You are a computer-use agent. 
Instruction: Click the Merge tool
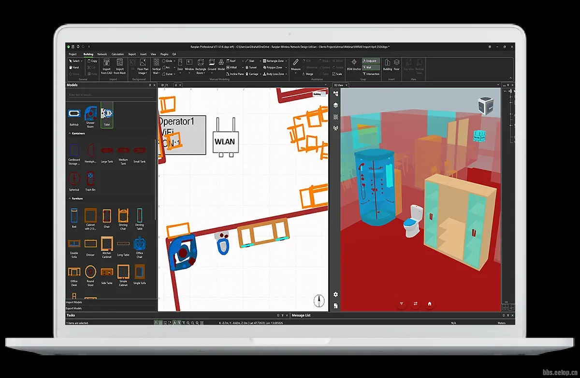tap(307, 74)
